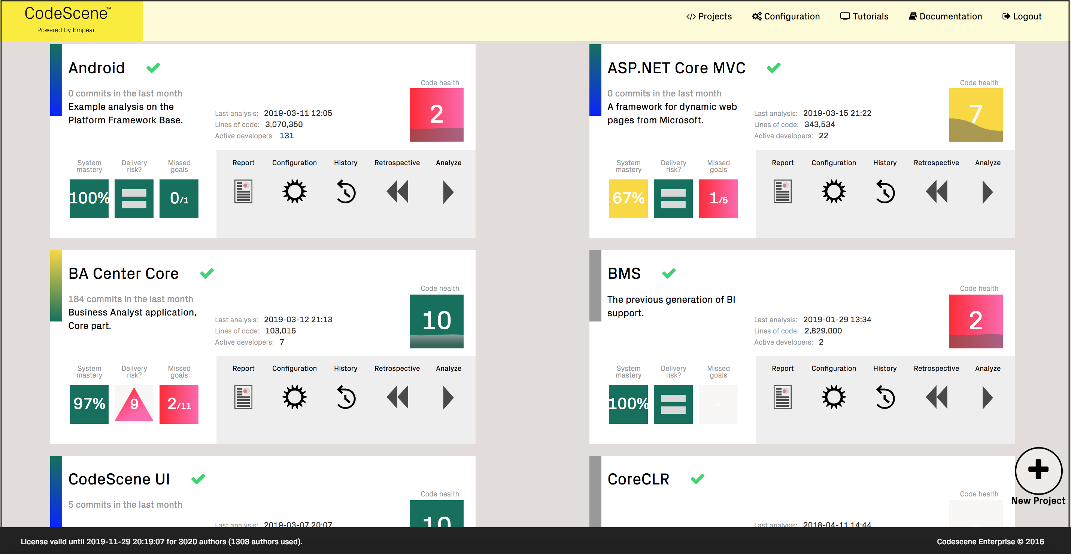The width and height of the screenshot is (1071, 554).
Task: Open the ASP.NET Core MVC project title
Action: (x=676, y=68)
